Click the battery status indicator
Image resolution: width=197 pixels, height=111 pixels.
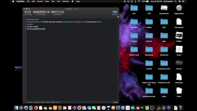[145, 1]
